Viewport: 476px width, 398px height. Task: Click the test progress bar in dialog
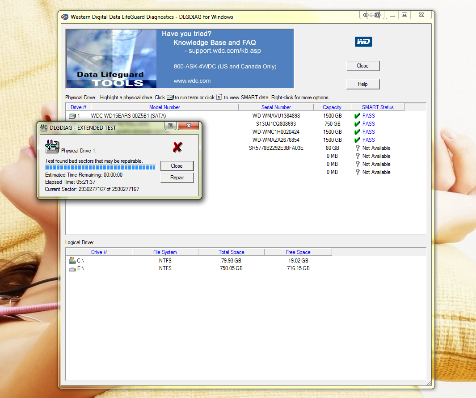tap(101, 167)
